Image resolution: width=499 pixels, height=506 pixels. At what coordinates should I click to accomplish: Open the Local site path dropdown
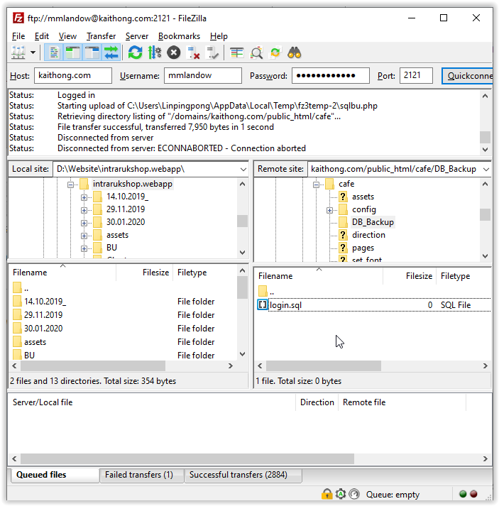[x=243, y=169]
